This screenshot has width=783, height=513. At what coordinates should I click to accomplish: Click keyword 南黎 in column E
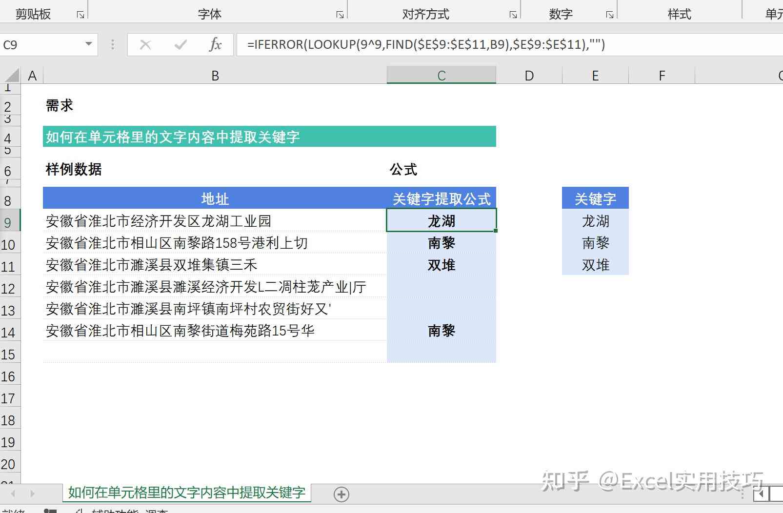coord(595,242)
